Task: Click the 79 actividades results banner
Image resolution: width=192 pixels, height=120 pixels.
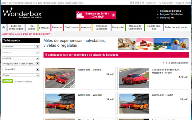Action: coord(116,55)
